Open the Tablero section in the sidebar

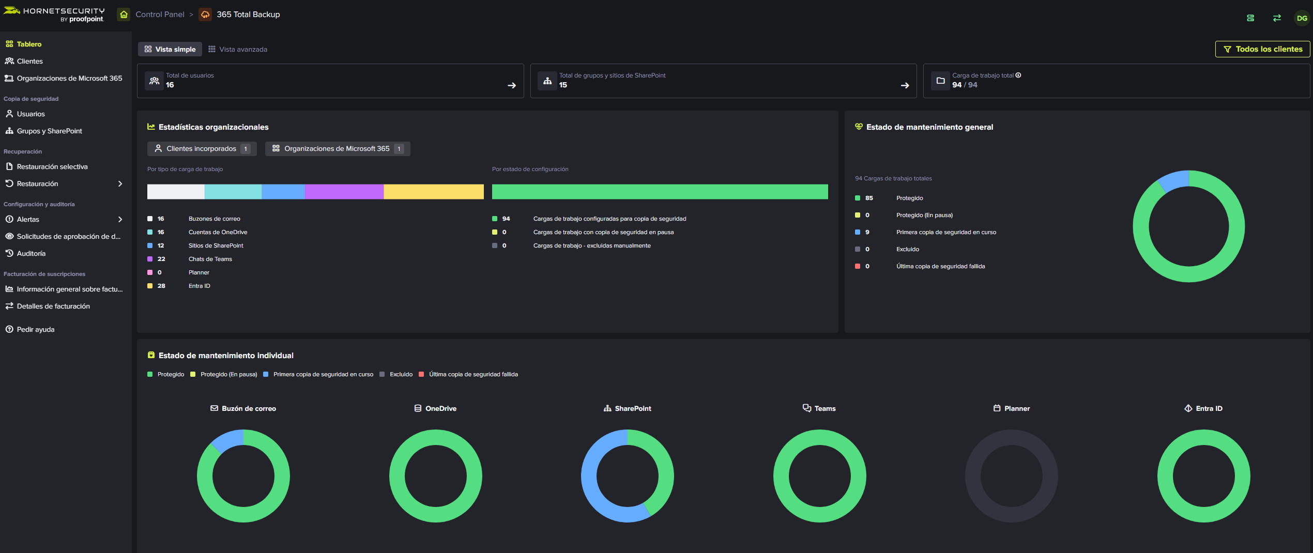pos(28,44)
